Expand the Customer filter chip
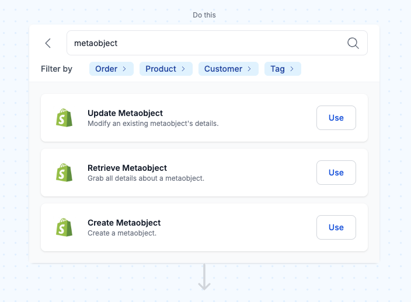Screen dimensions: 411x302 228,69
